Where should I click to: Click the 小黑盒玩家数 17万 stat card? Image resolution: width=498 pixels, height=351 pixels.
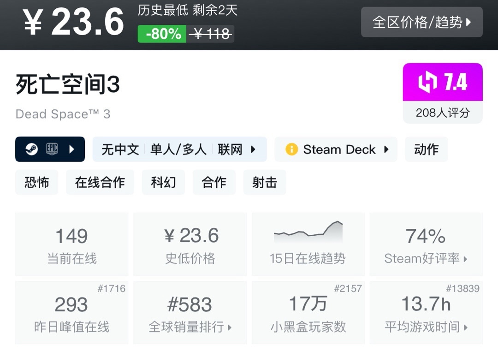click(308, 313)
